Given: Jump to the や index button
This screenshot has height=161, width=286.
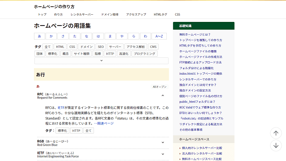Looking at the screenshot, I should (x=122, y=36).
